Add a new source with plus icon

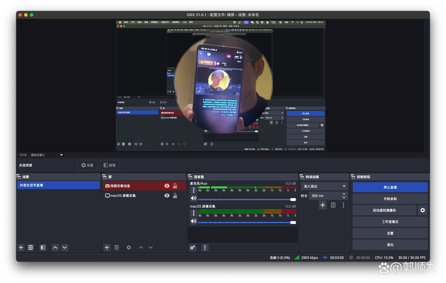(x=107, y=248)
